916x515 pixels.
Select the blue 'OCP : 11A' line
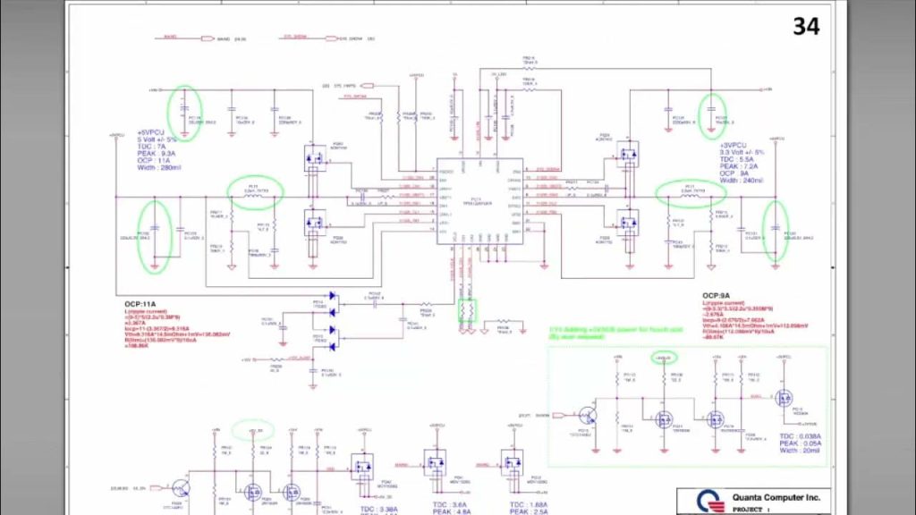coord(154,161)
